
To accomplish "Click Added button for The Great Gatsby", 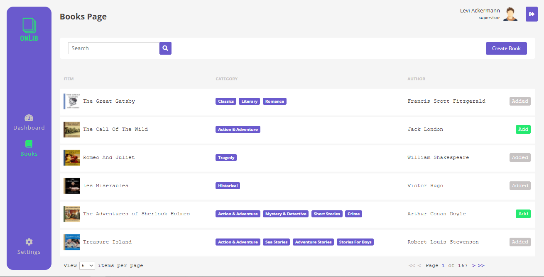I will (x=520, y=101).
